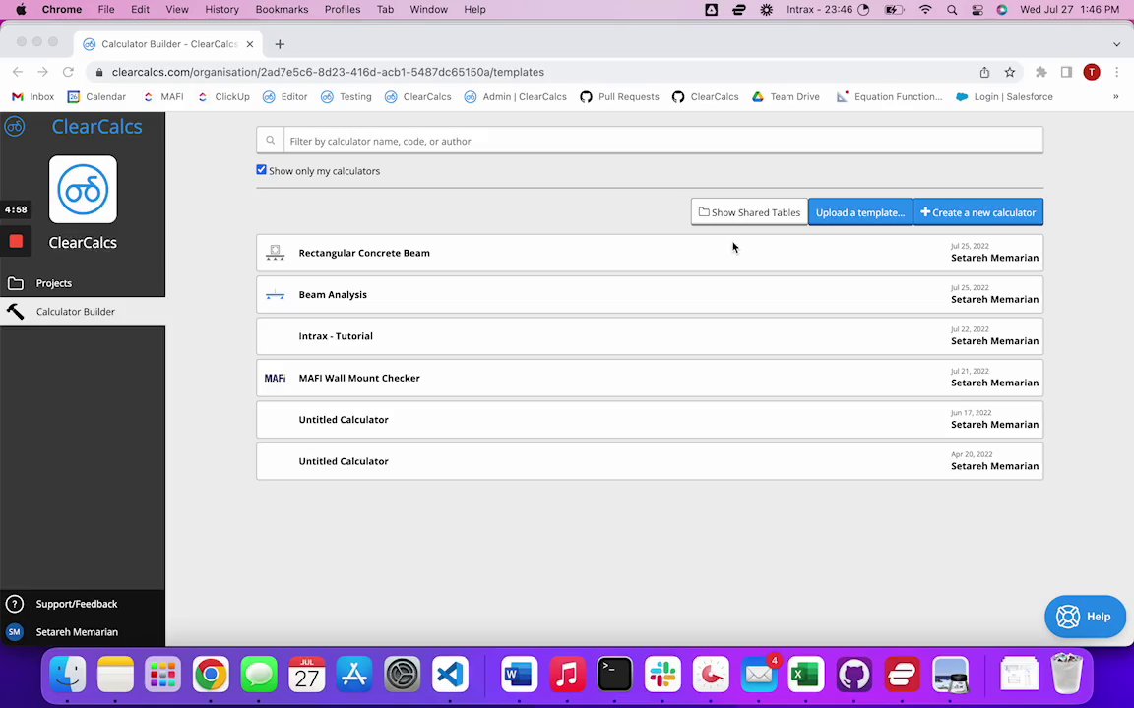
Task: Open the Team Drive bookmark
Action: 786,96
